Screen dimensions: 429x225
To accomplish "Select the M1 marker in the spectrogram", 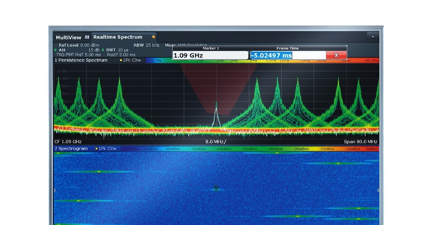I will pos(216,187).
